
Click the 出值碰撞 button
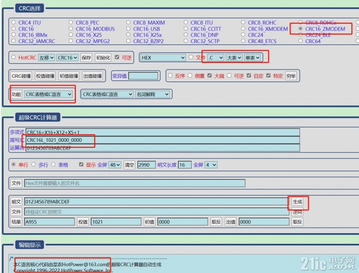tap(93, 76)
